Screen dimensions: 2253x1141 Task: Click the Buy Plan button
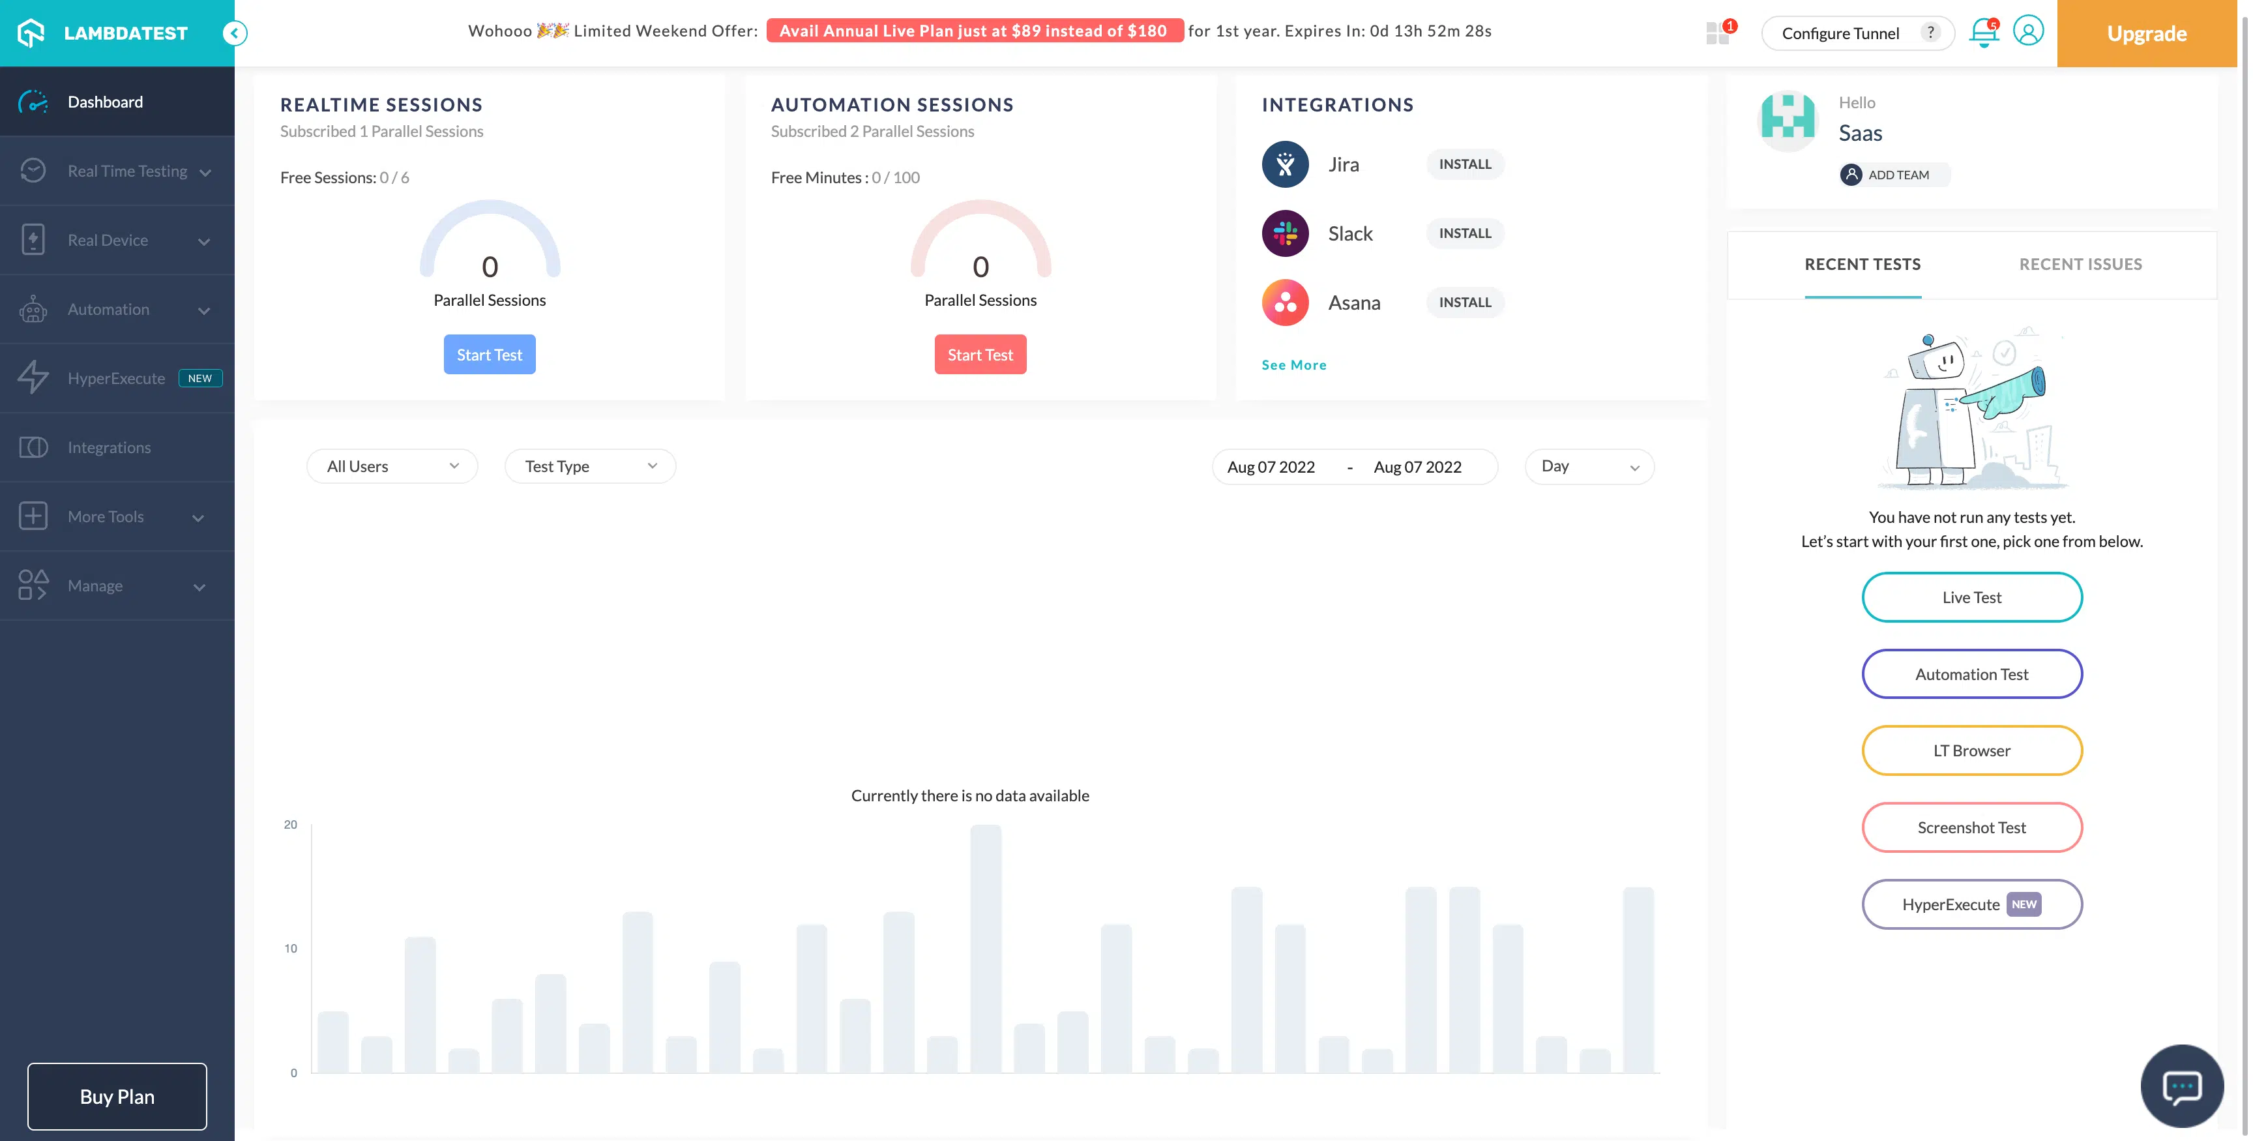(117, 1097)
